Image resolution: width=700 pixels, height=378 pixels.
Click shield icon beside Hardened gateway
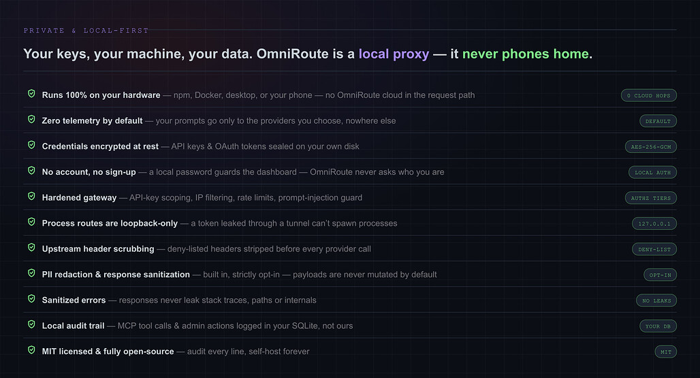(31, 196)
